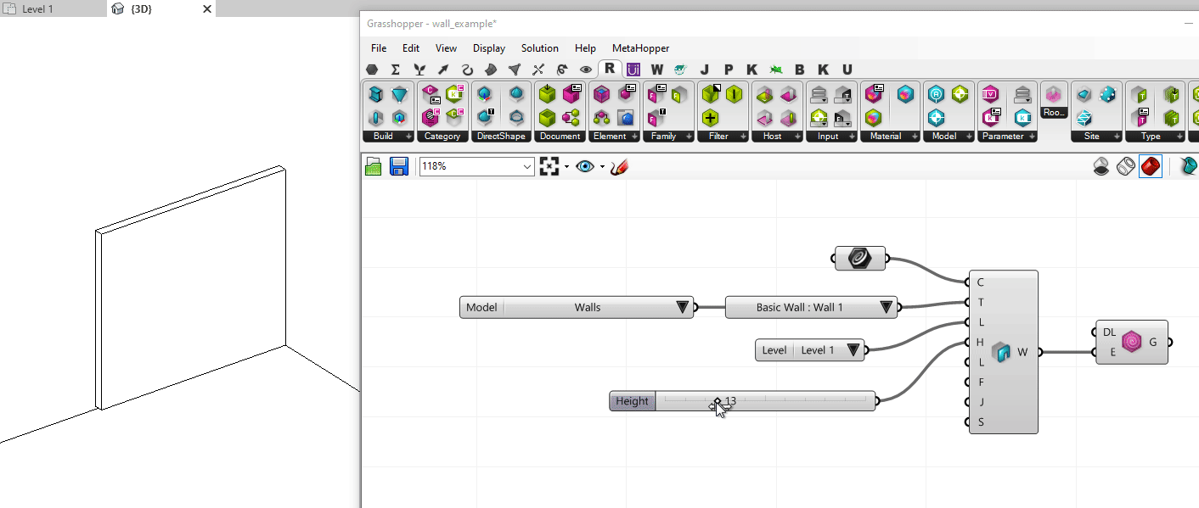The height and width of the screenshot is (508, 1199).
Task: Click the Zoom Extents icon
Action: tap(549, 167)
